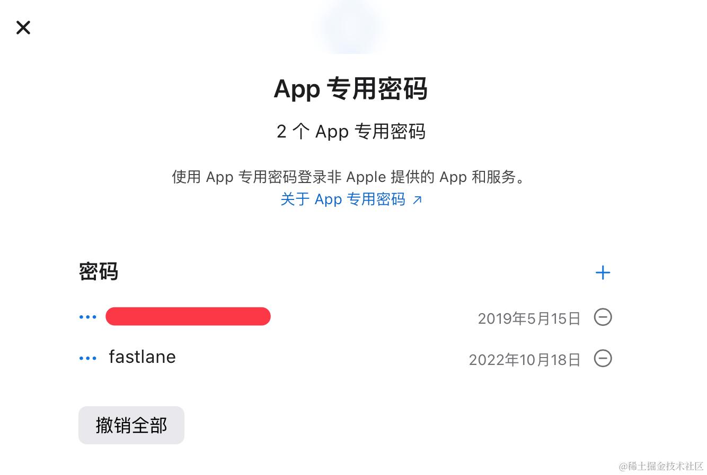Close the App 专用密码 dialog
This screenshot has height=475, width=707.
23,28
